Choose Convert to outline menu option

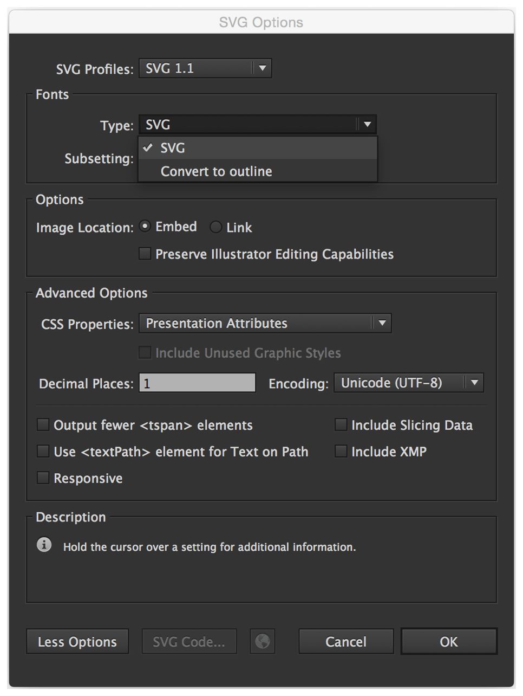[258, 171]
